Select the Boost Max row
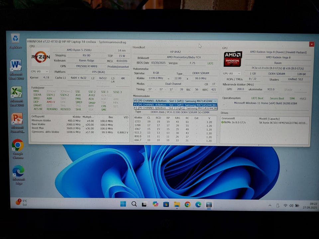 point(80,128)
